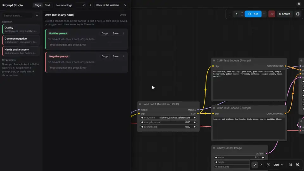Click lower CLIP Text Encode CONDITIONING output
This screenshot has width=304, height=171.
pos(285,114)
